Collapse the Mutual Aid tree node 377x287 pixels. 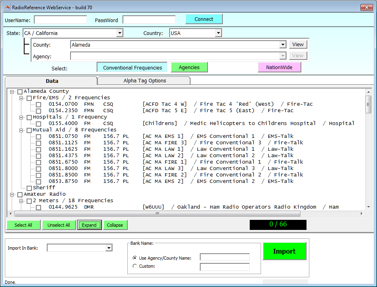pos(21,130)
